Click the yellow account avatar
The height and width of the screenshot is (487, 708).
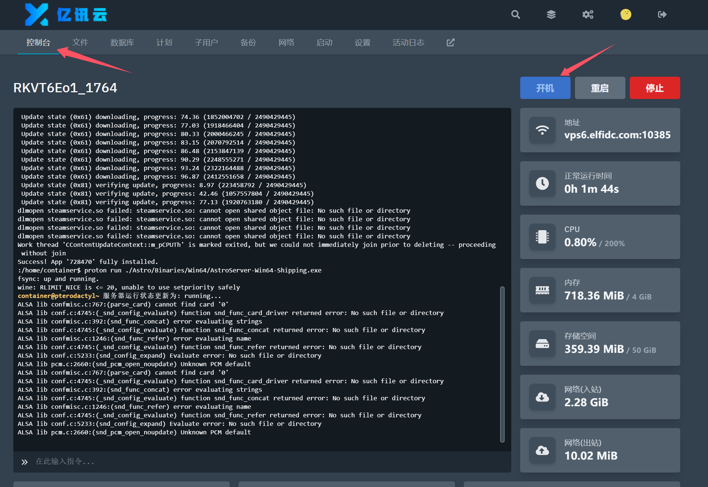tap(626, 14)
